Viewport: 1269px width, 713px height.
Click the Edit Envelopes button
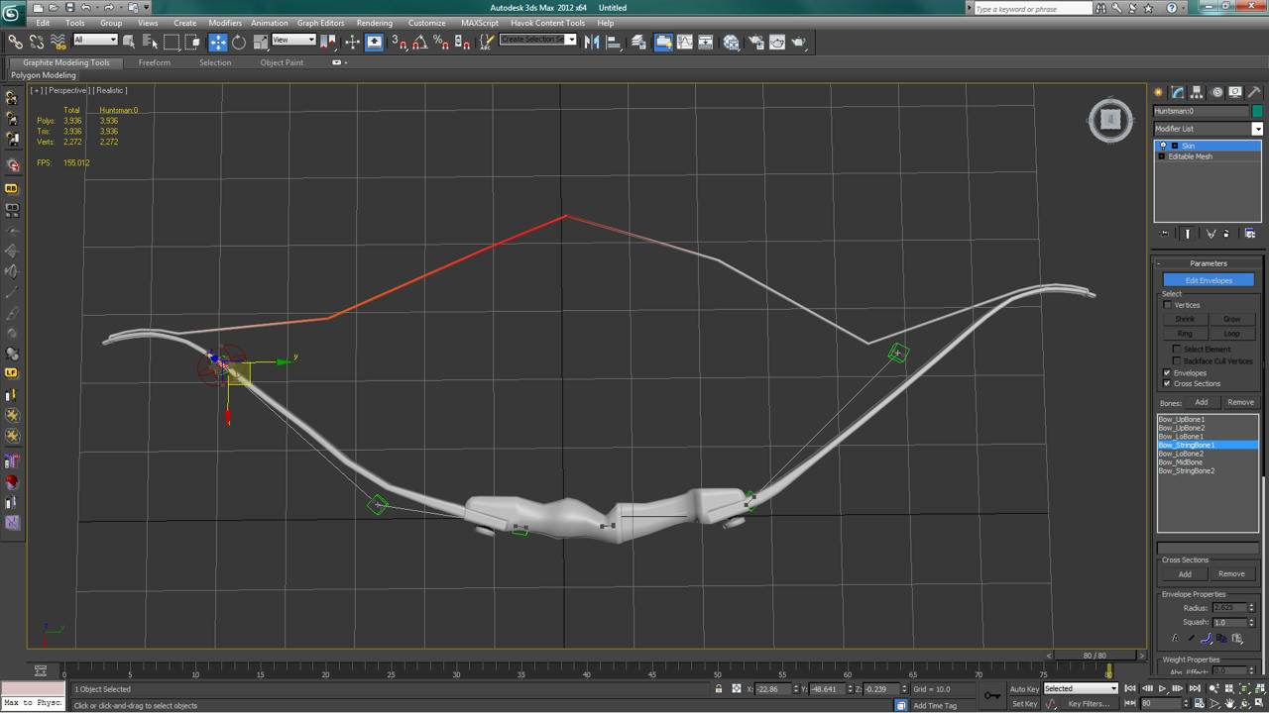pyautogui.click(x=1209, y=280)
